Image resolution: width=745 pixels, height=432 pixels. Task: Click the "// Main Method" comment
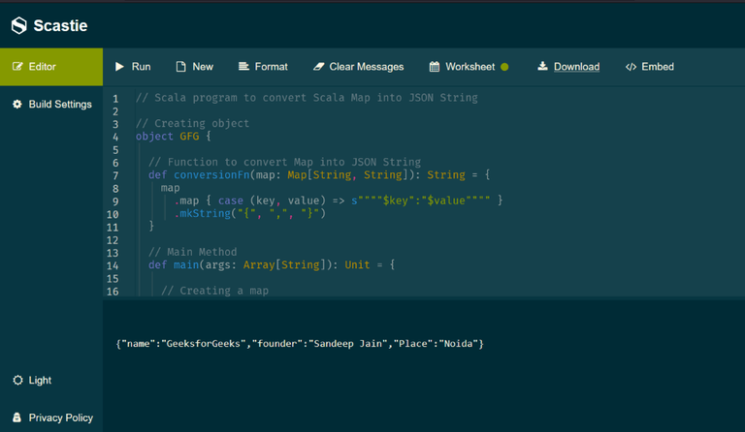point(192,252)
